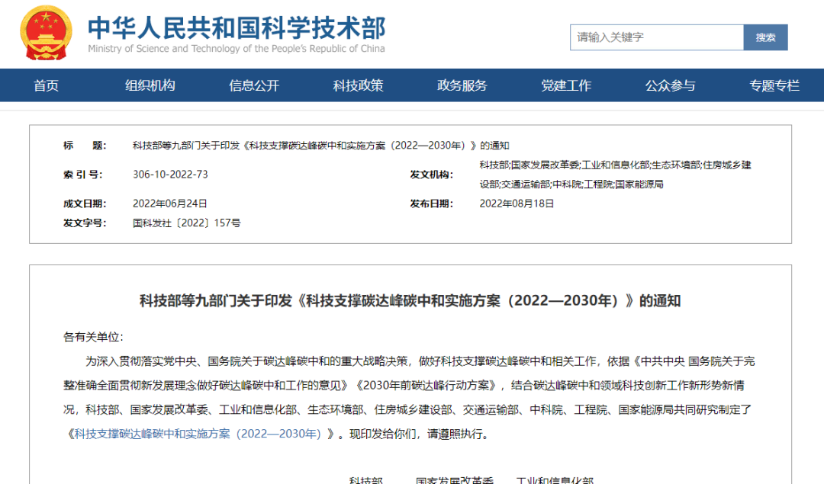Open the 首页 navigation item
The width and height of the screenshot is (824, 484).
pos(47,85)
